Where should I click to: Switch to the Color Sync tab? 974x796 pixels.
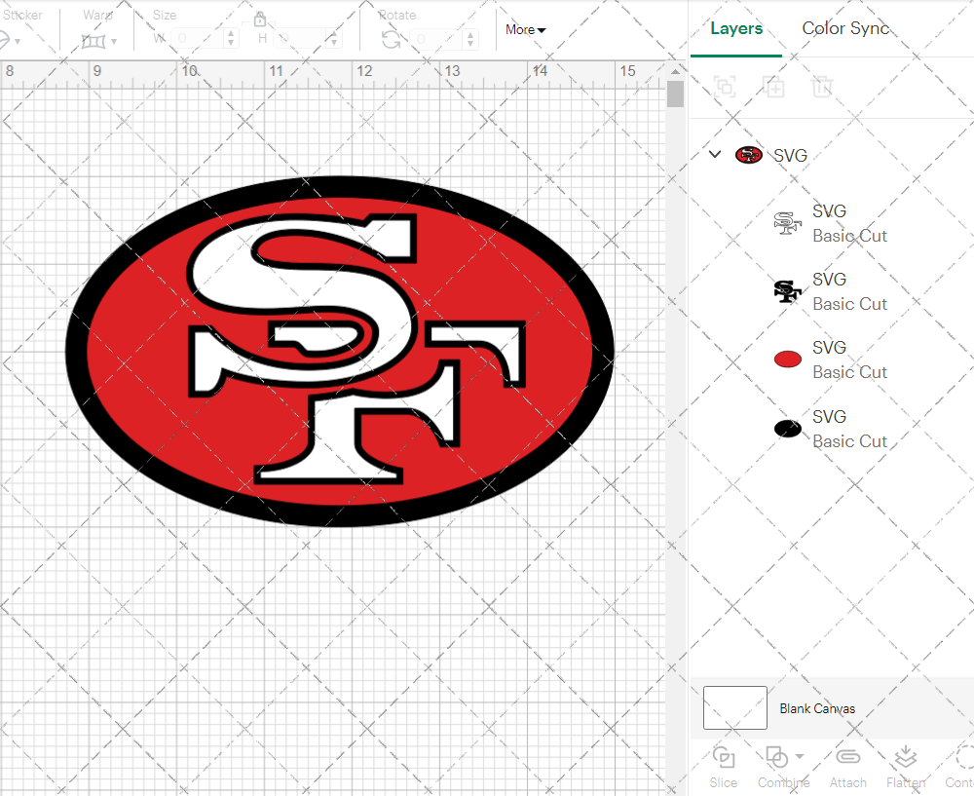pyautogui.click(x=845, y=28)
